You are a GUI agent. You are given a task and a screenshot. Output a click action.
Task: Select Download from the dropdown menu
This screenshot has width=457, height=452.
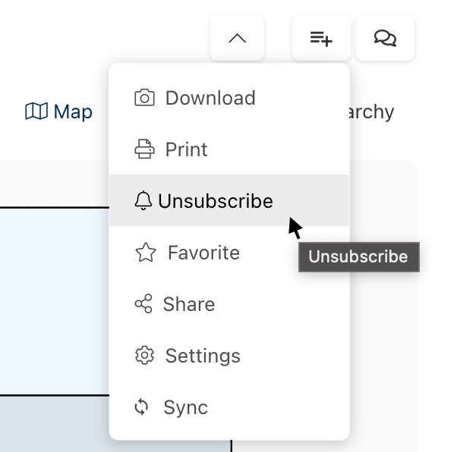click(210, 98)
